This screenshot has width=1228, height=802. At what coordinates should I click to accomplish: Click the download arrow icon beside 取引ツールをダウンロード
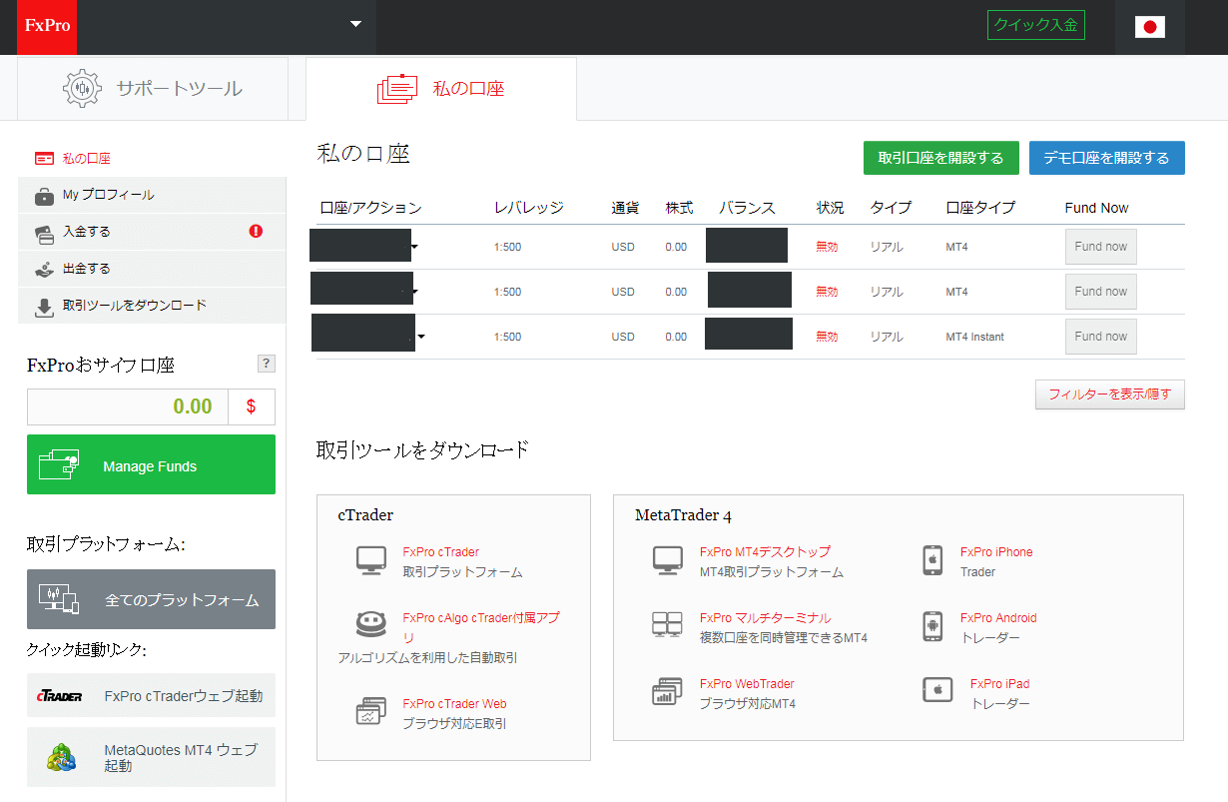45,307
